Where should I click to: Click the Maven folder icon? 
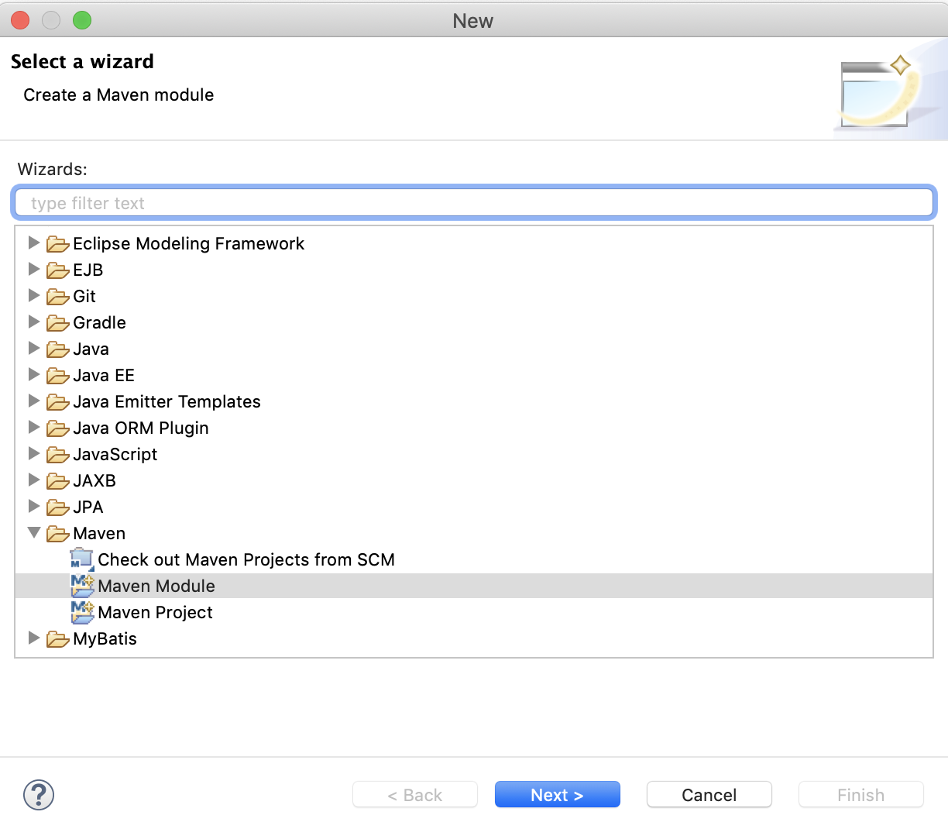[x=57, y=534]
